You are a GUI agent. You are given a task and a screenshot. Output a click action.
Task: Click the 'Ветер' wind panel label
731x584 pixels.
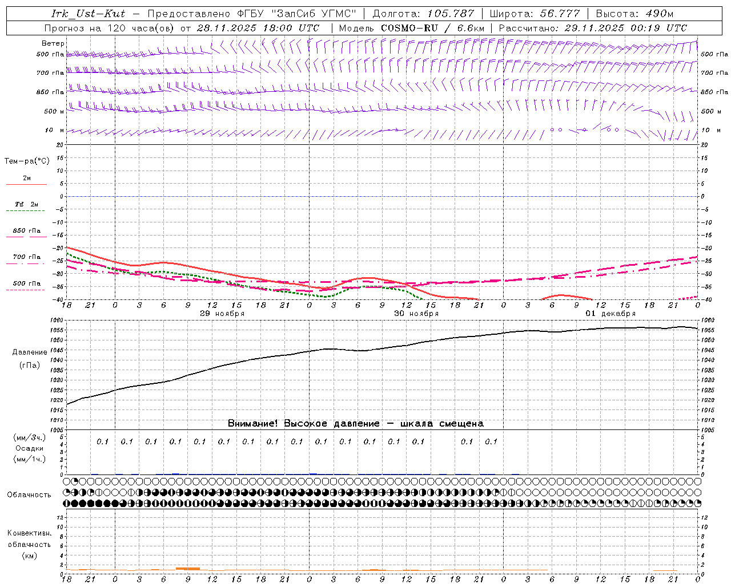(53, 43)
